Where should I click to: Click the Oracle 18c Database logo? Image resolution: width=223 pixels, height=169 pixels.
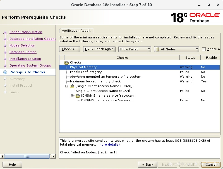pos(195,18)
